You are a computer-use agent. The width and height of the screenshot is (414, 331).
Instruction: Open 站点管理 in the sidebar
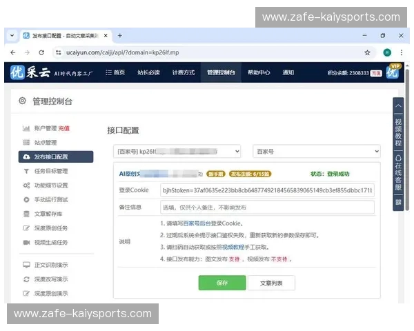(46, 143)
